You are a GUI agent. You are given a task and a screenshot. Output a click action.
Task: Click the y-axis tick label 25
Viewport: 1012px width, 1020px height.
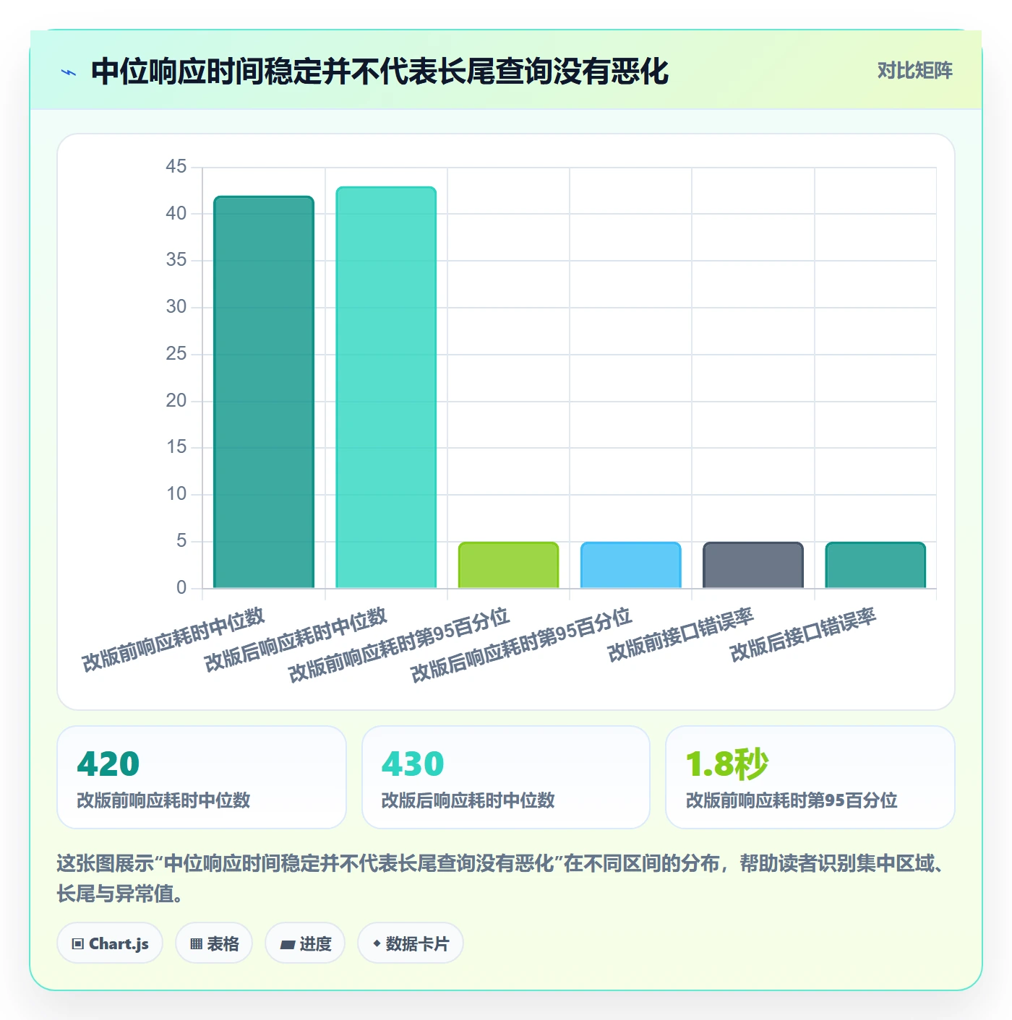(176, 354)
